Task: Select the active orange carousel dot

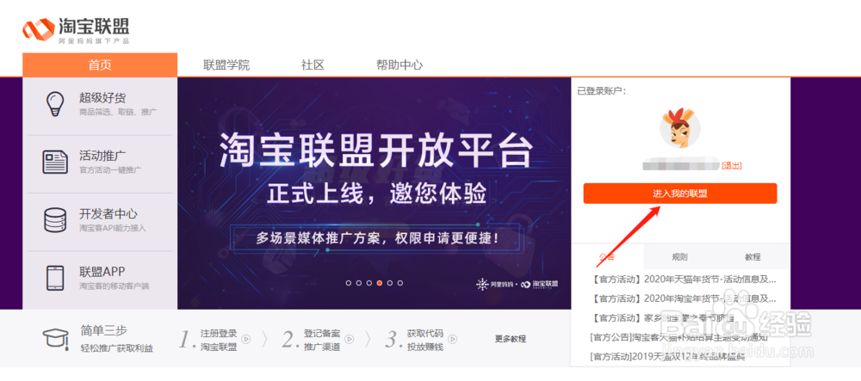Action: point(380,283)
